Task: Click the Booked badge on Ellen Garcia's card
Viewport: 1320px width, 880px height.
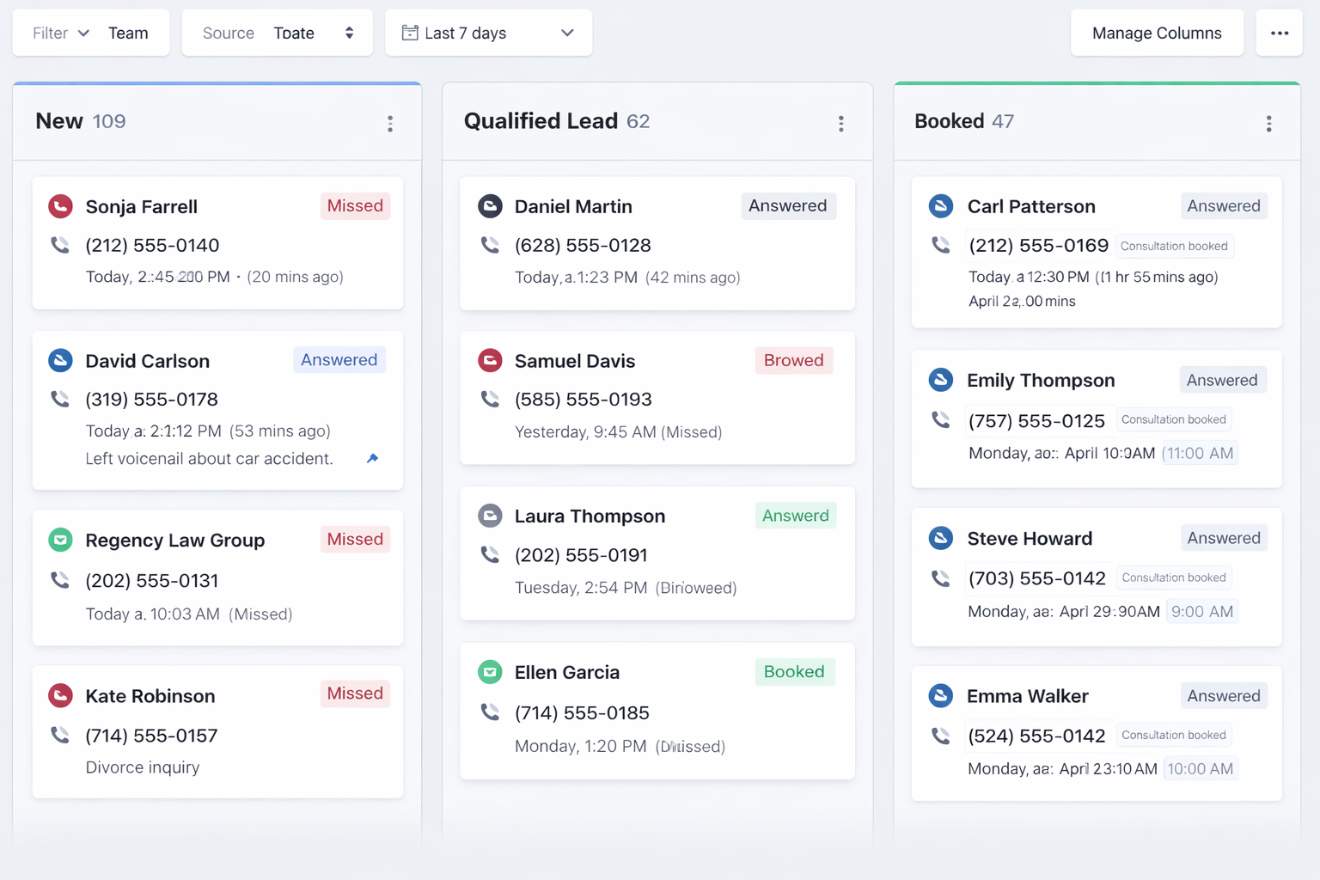Action: (794, 671)
